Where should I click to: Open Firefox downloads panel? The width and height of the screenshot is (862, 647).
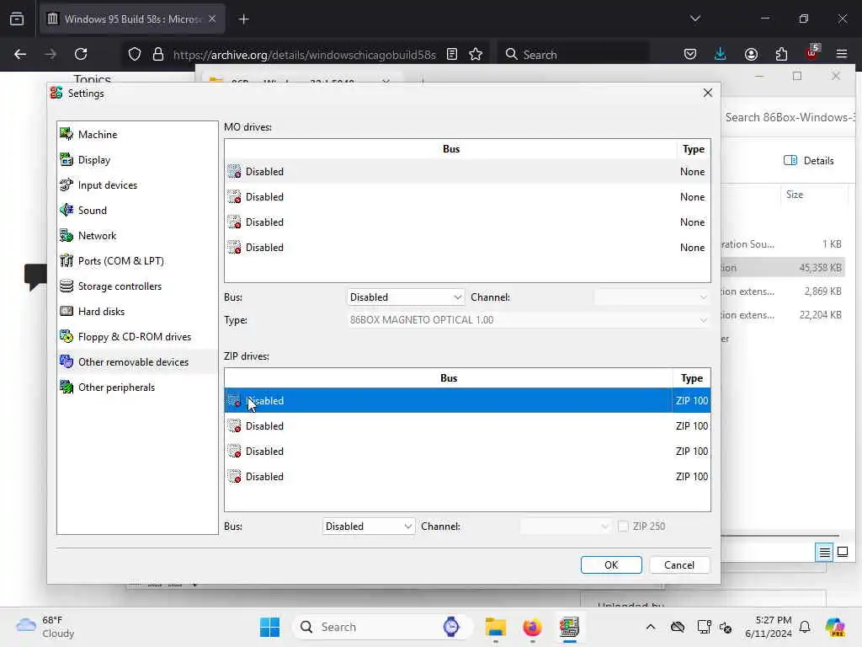point(721,54)
